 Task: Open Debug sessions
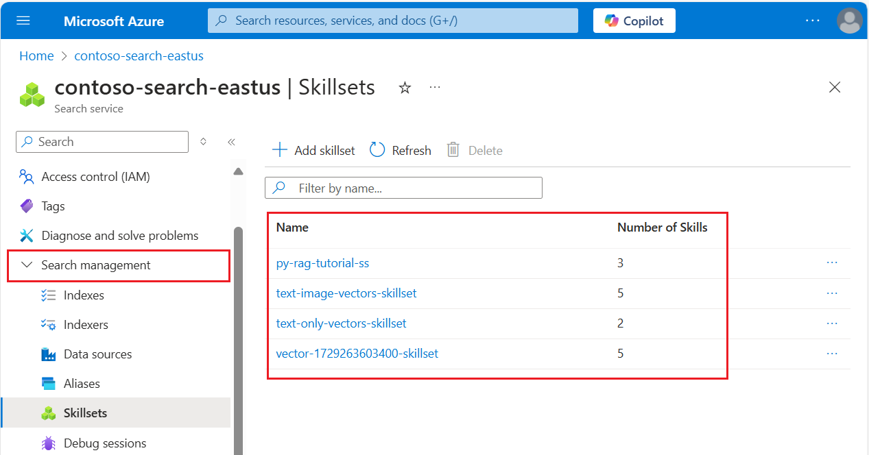pyautogui.click(x=104, y=443)
